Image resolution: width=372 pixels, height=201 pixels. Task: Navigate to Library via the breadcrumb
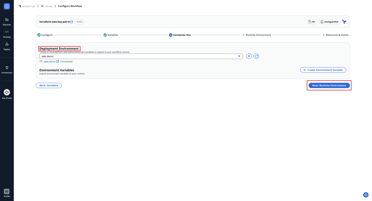click(49, 6)
